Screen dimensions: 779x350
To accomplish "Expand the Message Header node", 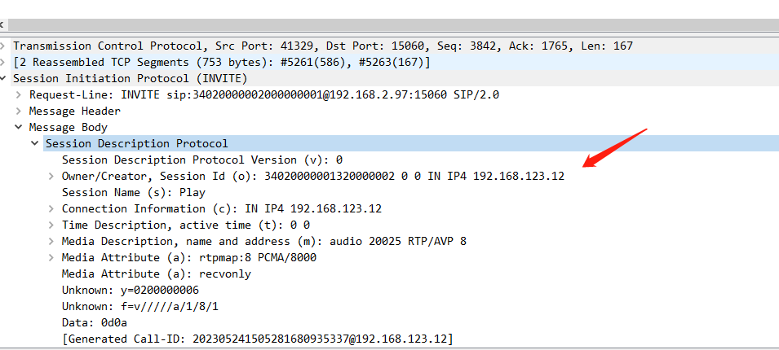I will (19, 112).
